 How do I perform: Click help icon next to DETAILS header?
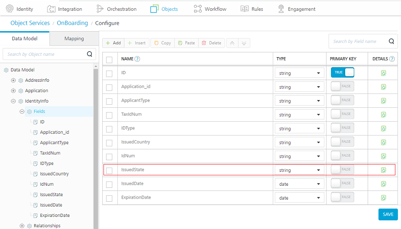392,59
